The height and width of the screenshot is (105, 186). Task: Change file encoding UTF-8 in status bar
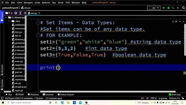tap(153, 98)
